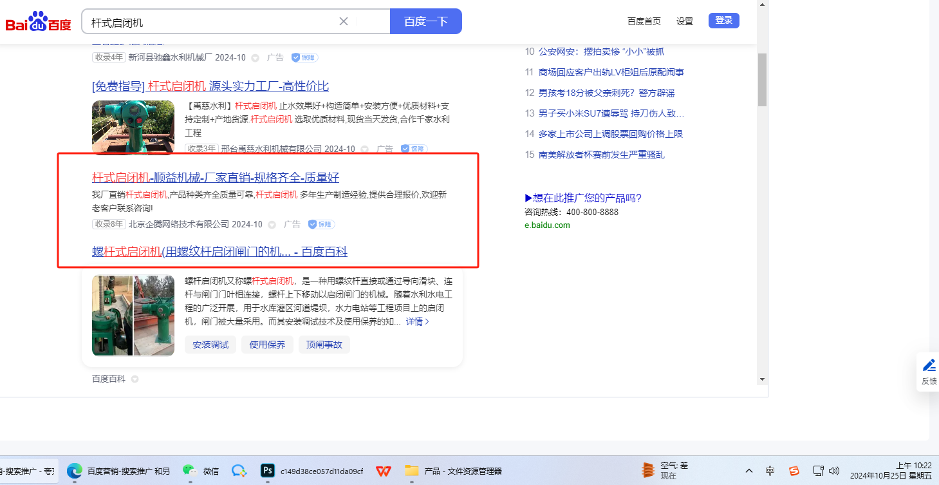The width and height of the screenshot is (939, 485).
Task: Open the 反馈 feedback pencil icon
Action: tap(929, 366)
